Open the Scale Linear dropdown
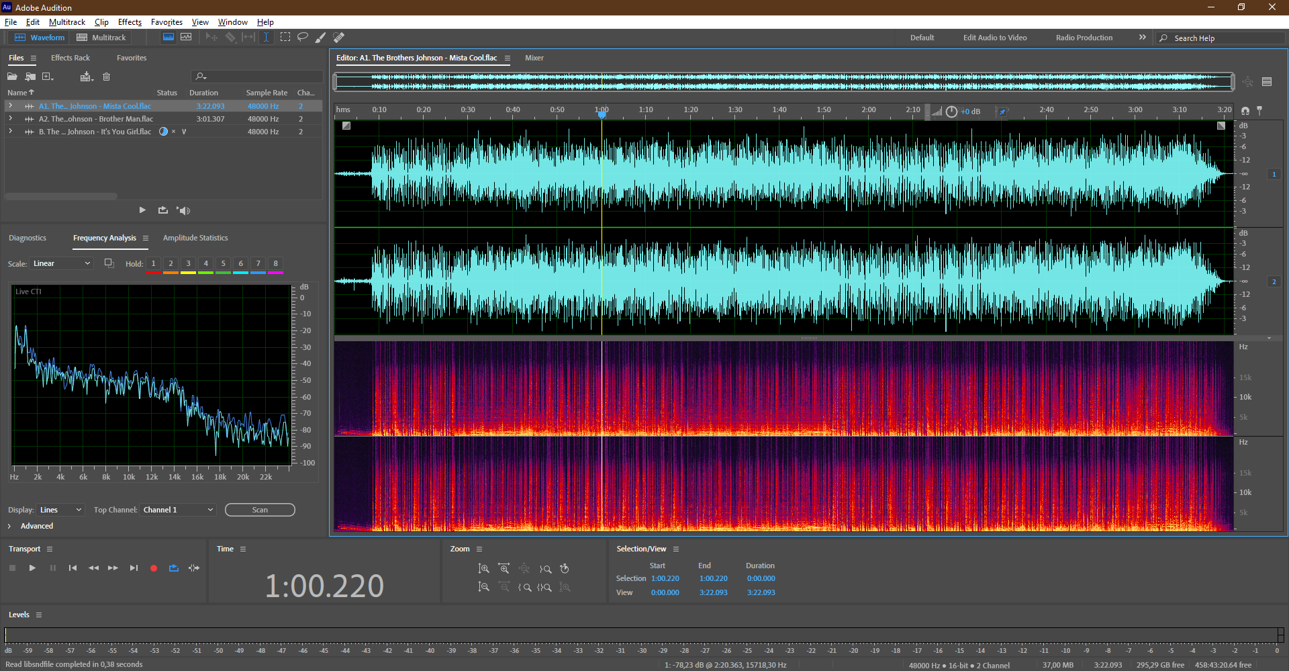 [61, 263]
